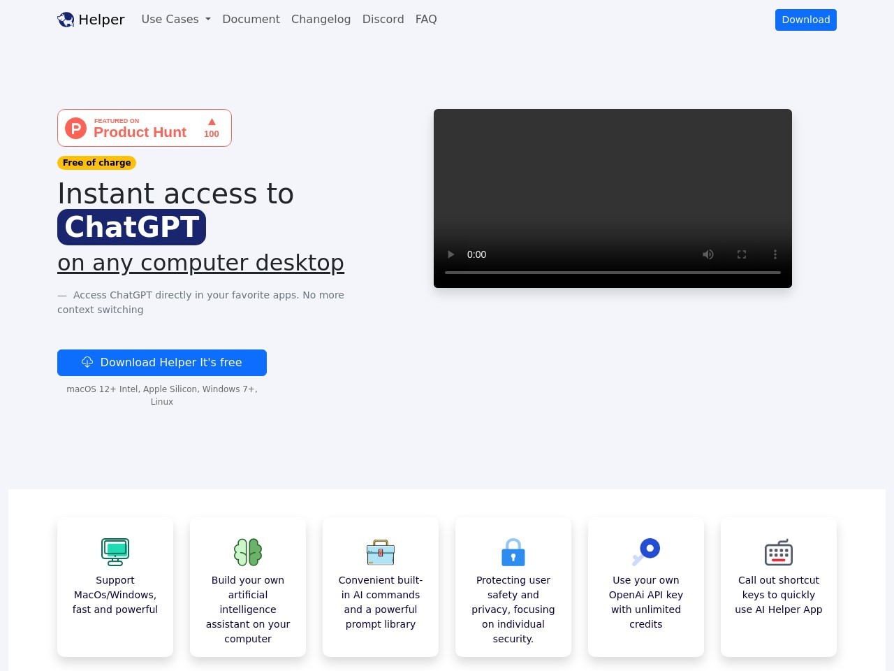
Task: Click the macOS 12+ Intel platform note
Action: tap(162, 396)
